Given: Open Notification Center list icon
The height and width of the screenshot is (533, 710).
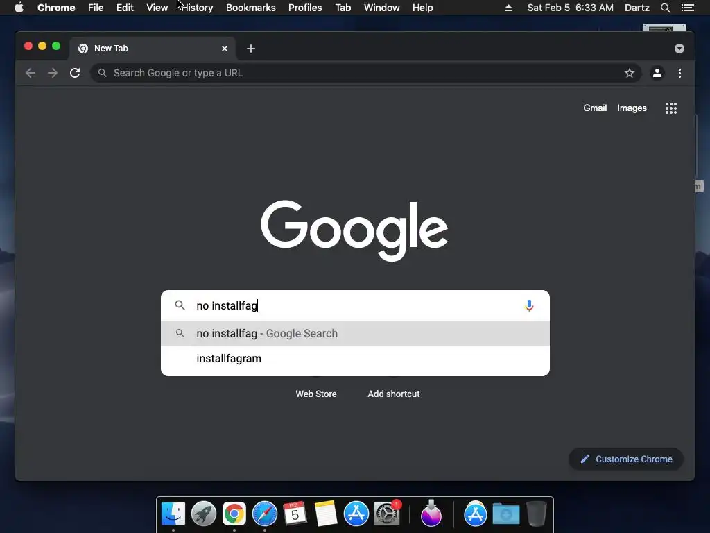Looking at the screenshot, I should [688, 8].
